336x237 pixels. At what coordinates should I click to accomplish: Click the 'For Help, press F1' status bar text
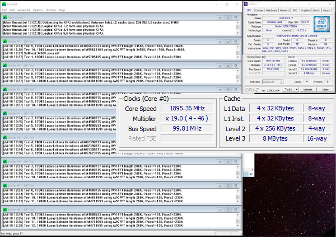coord(12,234)
